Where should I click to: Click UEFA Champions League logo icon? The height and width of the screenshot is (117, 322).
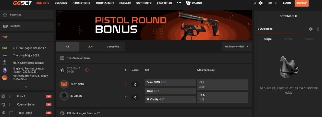[4, 63]
